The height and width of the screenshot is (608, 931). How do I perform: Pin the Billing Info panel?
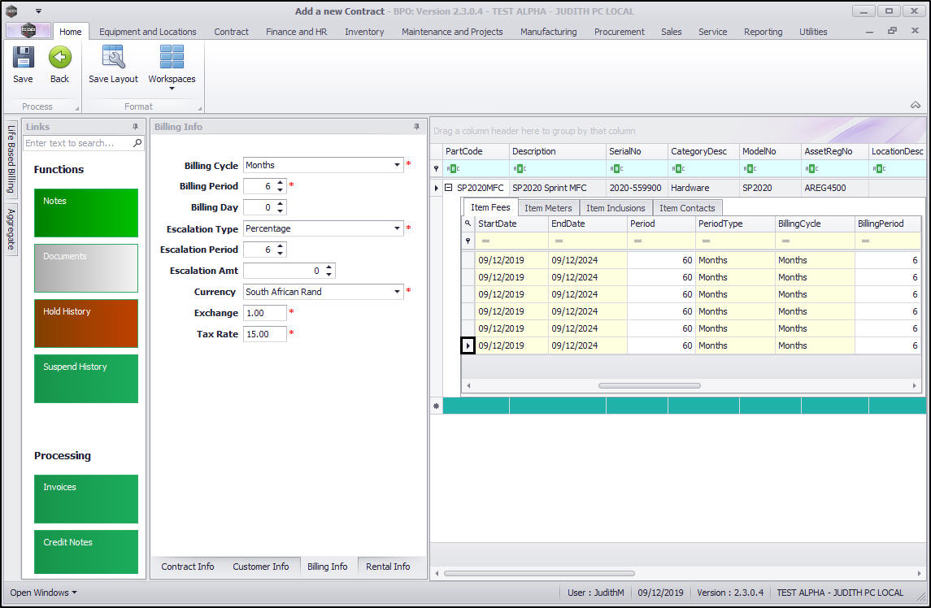pos(417,127)
